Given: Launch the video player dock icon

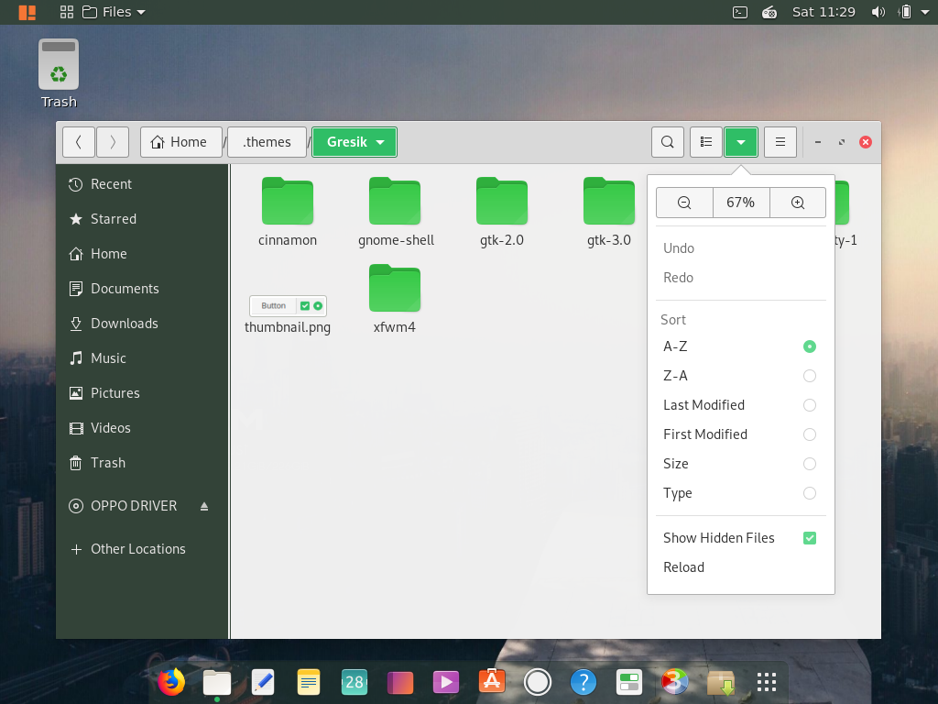Looking at the screenshot, I should [446, 682].
